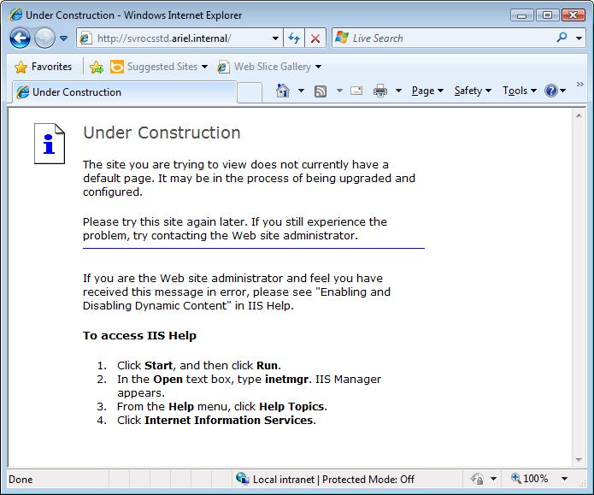Open the Favorites center button
The width and height of the screenshot is (594, 495).
point(44,67)
